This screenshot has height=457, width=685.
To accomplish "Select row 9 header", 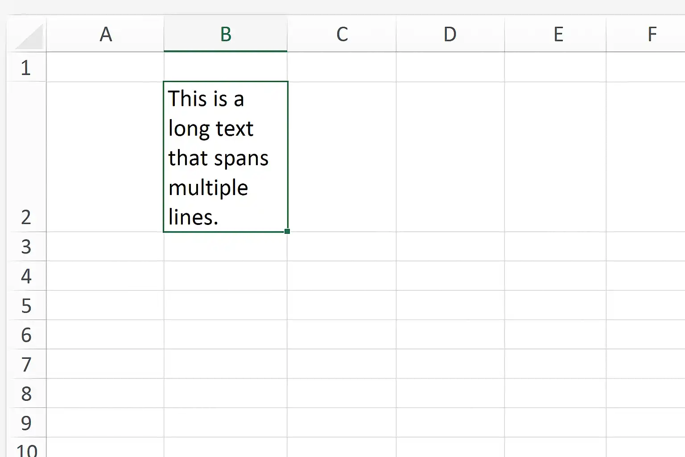I will 26,423.
